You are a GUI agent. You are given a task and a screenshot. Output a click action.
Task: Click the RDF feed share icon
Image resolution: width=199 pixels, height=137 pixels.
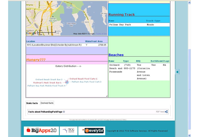166,112
